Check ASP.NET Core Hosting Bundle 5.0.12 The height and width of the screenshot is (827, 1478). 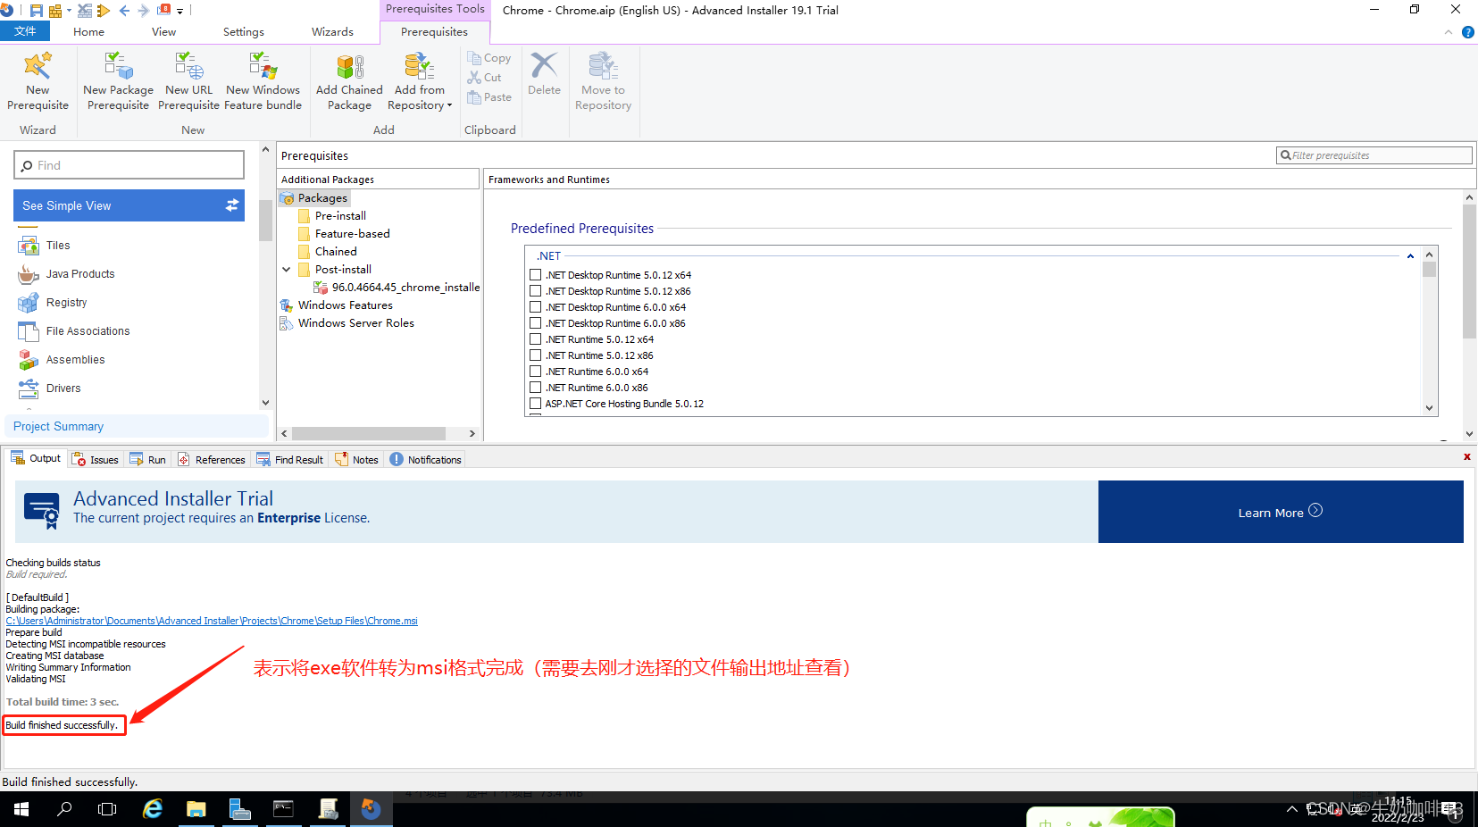(536, 404)
